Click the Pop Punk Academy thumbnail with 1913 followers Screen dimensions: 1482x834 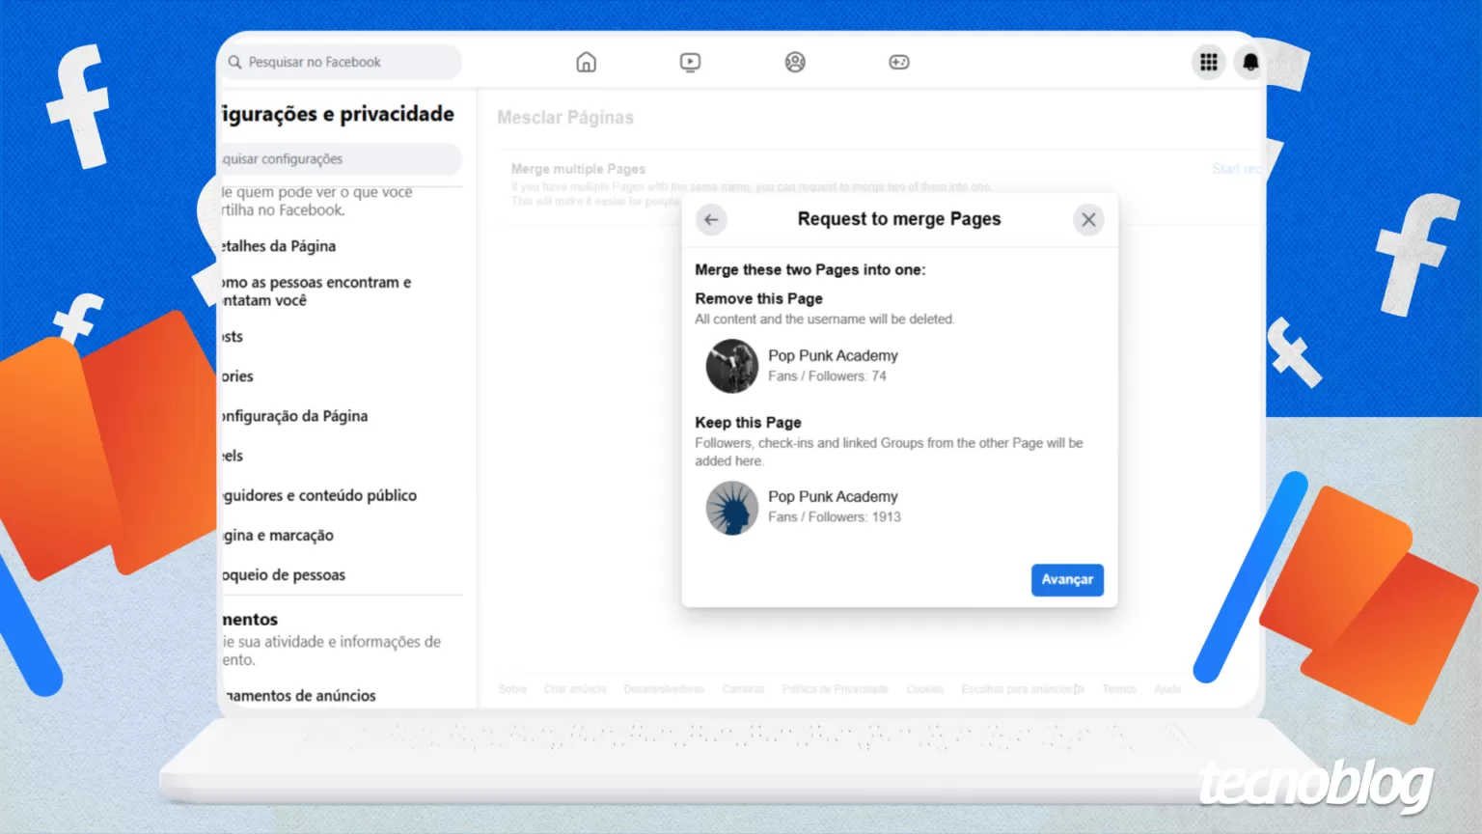click(x=732, y=508)
